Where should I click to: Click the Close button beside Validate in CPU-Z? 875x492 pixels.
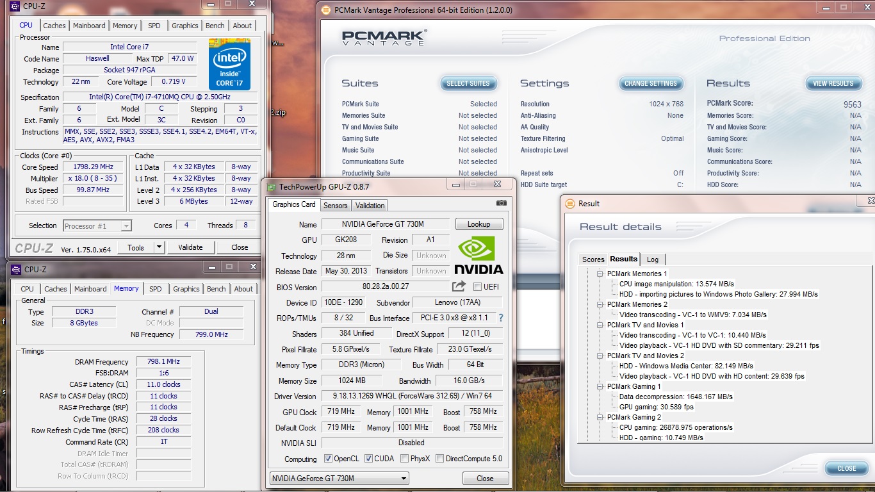point(240,247)
